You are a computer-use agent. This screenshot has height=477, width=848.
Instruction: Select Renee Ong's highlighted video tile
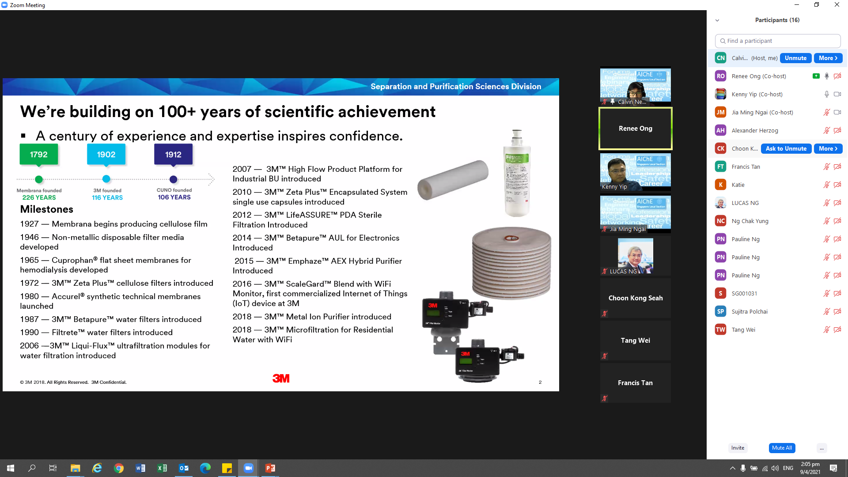coord(635,129)
